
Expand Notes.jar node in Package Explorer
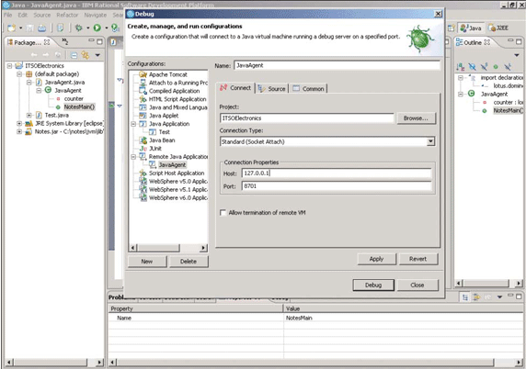click(19, 131)
